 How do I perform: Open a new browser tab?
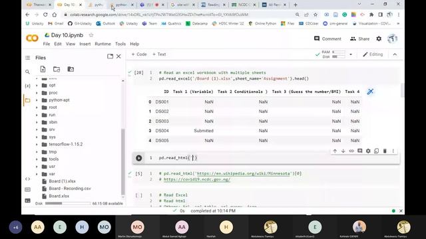pyautogui.click(x=296, y=5)
